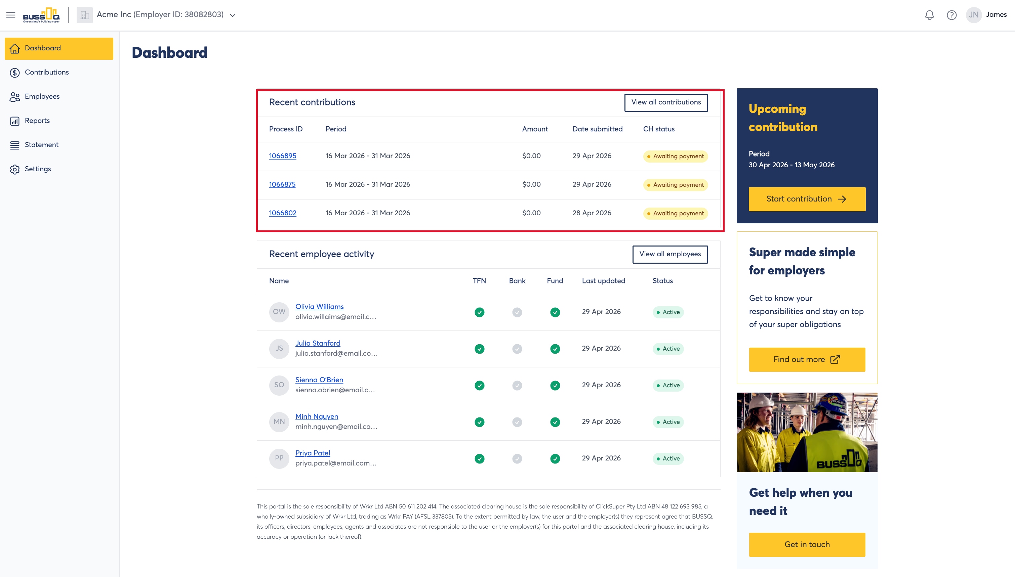This screenshot has height=577, width=1015.
Task: Click the Last updated column header
Action: tap(603, 281)
